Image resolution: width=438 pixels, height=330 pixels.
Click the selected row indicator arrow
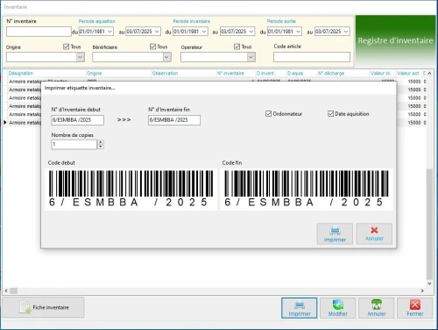tap(5, 123)
